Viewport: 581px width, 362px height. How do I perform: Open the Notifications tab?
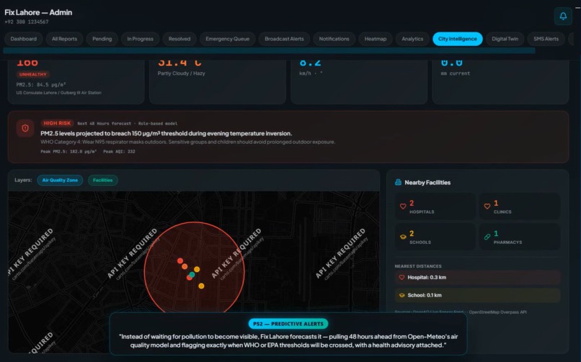coord(334,39)
